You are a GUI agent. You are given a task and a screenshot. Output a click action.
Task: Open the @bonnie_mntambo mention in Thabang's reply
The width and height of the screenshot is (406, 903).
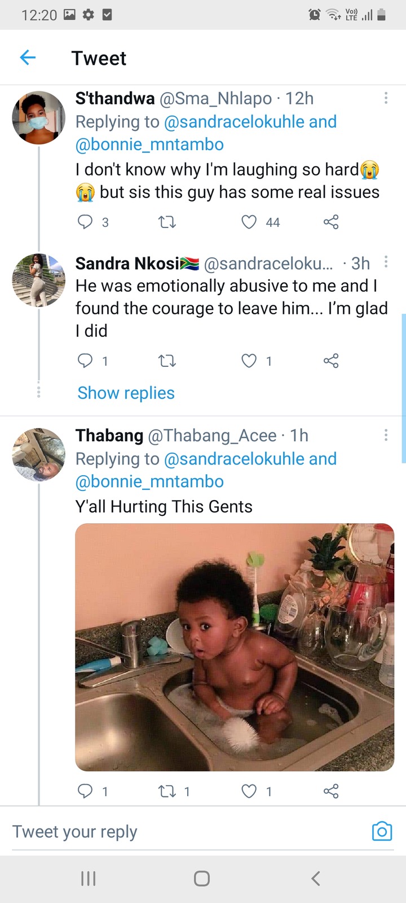click(149, 481)
